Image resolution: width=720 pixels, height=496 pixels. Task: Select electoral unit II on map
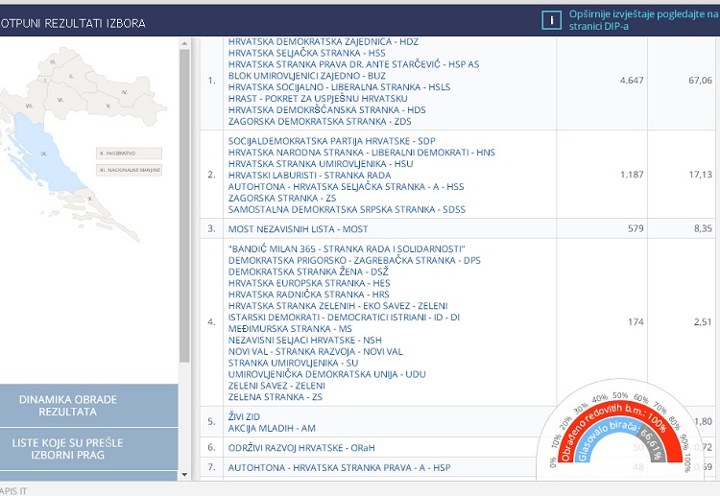tap(71, 76)
